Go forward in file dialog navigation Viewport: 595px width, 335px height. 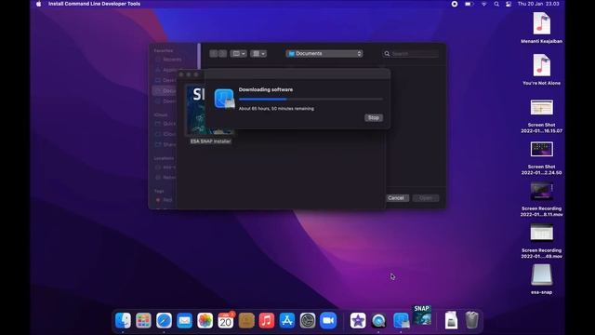(x=223, y=54)
